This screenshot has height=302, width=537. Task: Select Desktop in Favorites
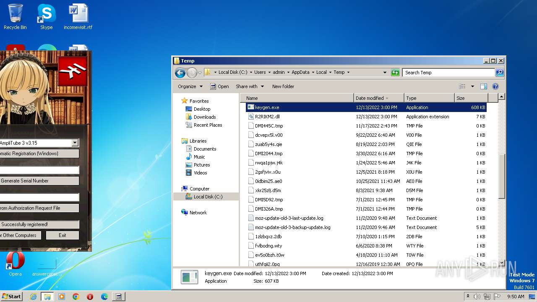coord(202,109)
